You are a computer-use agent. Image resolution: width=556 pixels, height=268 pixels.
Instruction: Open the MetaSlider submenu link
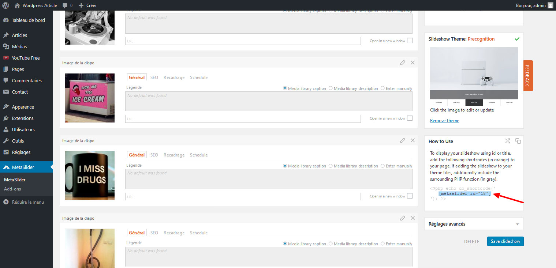pyautogui.click(x=15, y=180)
